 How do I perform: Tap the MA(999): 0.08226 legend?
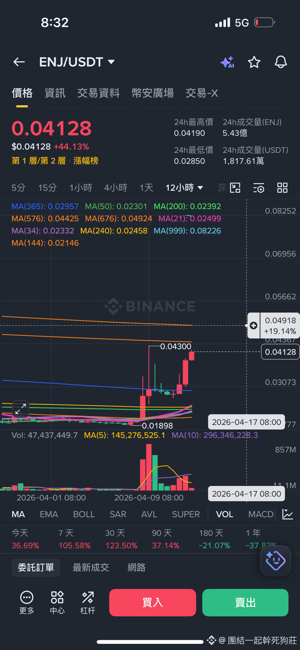tap(187, 231)
